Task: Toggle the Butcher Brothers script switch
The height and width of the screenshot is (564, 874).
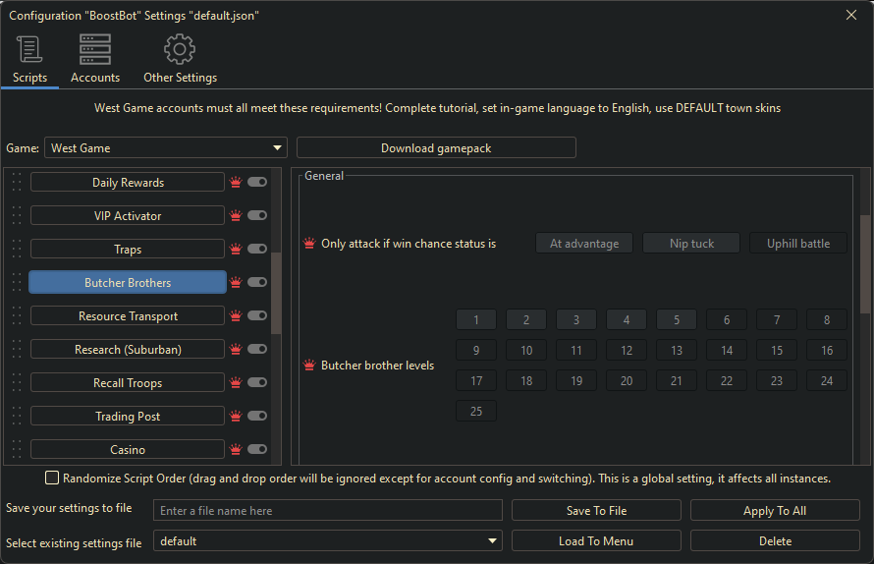Action: 257,283
